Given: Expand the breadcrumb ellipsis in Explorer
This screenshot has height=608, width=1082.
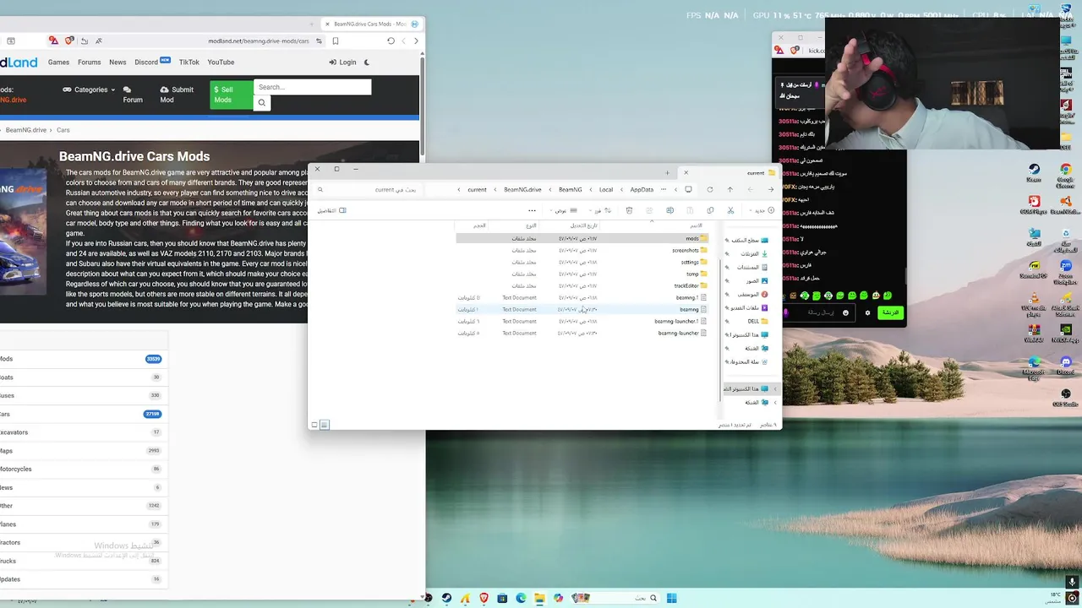Looking at the screenshot, I should click(664, 189).
